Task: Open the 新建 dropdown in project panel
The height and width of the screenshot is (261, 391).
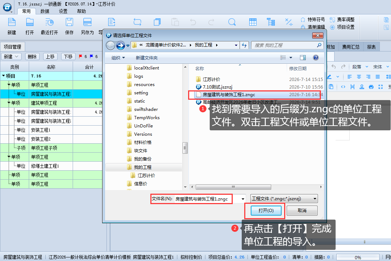Action: [x=11, y=57]
